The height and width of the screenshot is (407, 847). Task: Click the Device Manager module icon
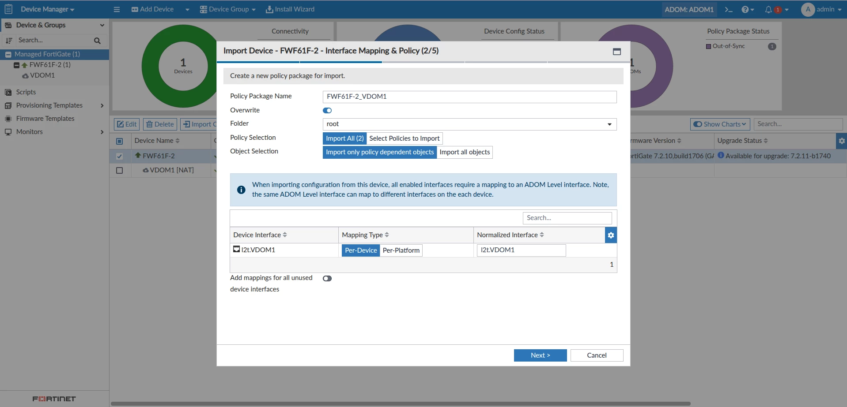[8, 9]
